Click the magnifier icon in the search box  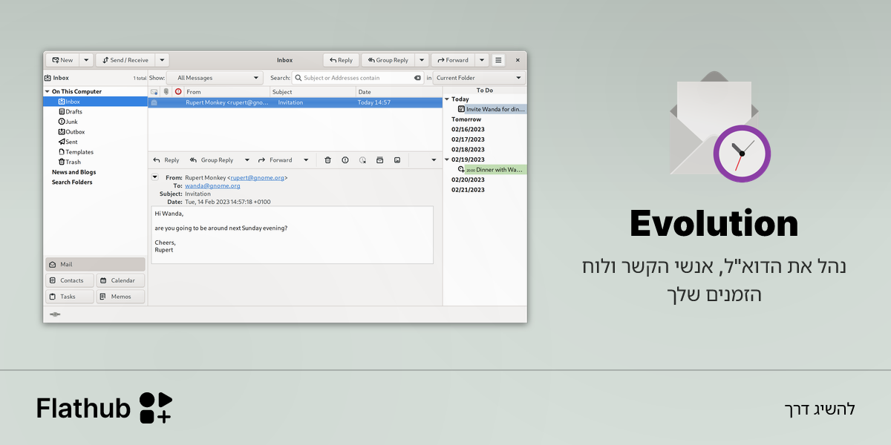[x=298, y=78]
